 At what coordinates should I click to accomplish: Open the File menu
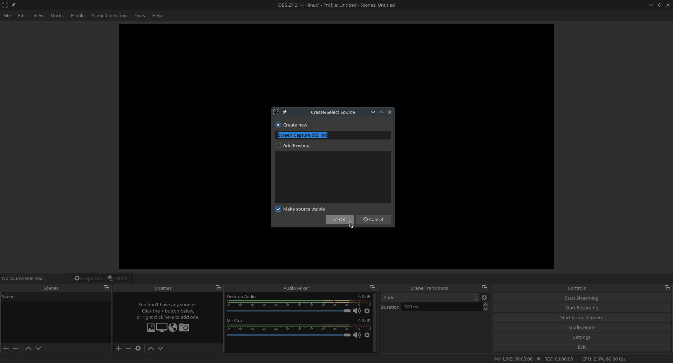(7, 15)
